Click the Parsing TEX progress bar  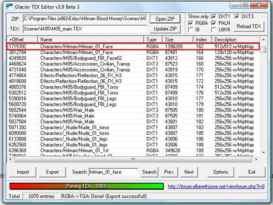(x=86, y=186)
